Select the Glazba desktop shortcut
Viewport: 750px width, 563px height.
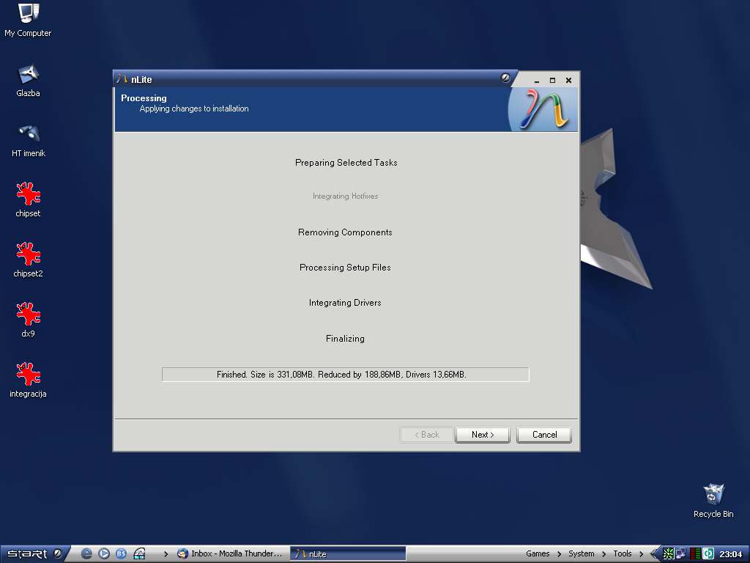pos(28,75)
